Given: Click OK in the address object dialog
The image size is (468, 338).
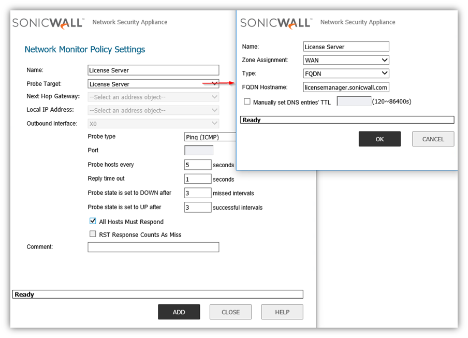Looking at the screenshot, I should coord(379,139).
